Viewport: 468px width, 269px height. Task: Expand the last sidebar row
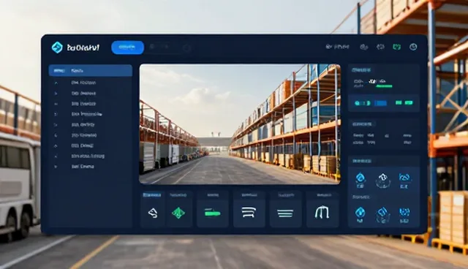(91, 167)
